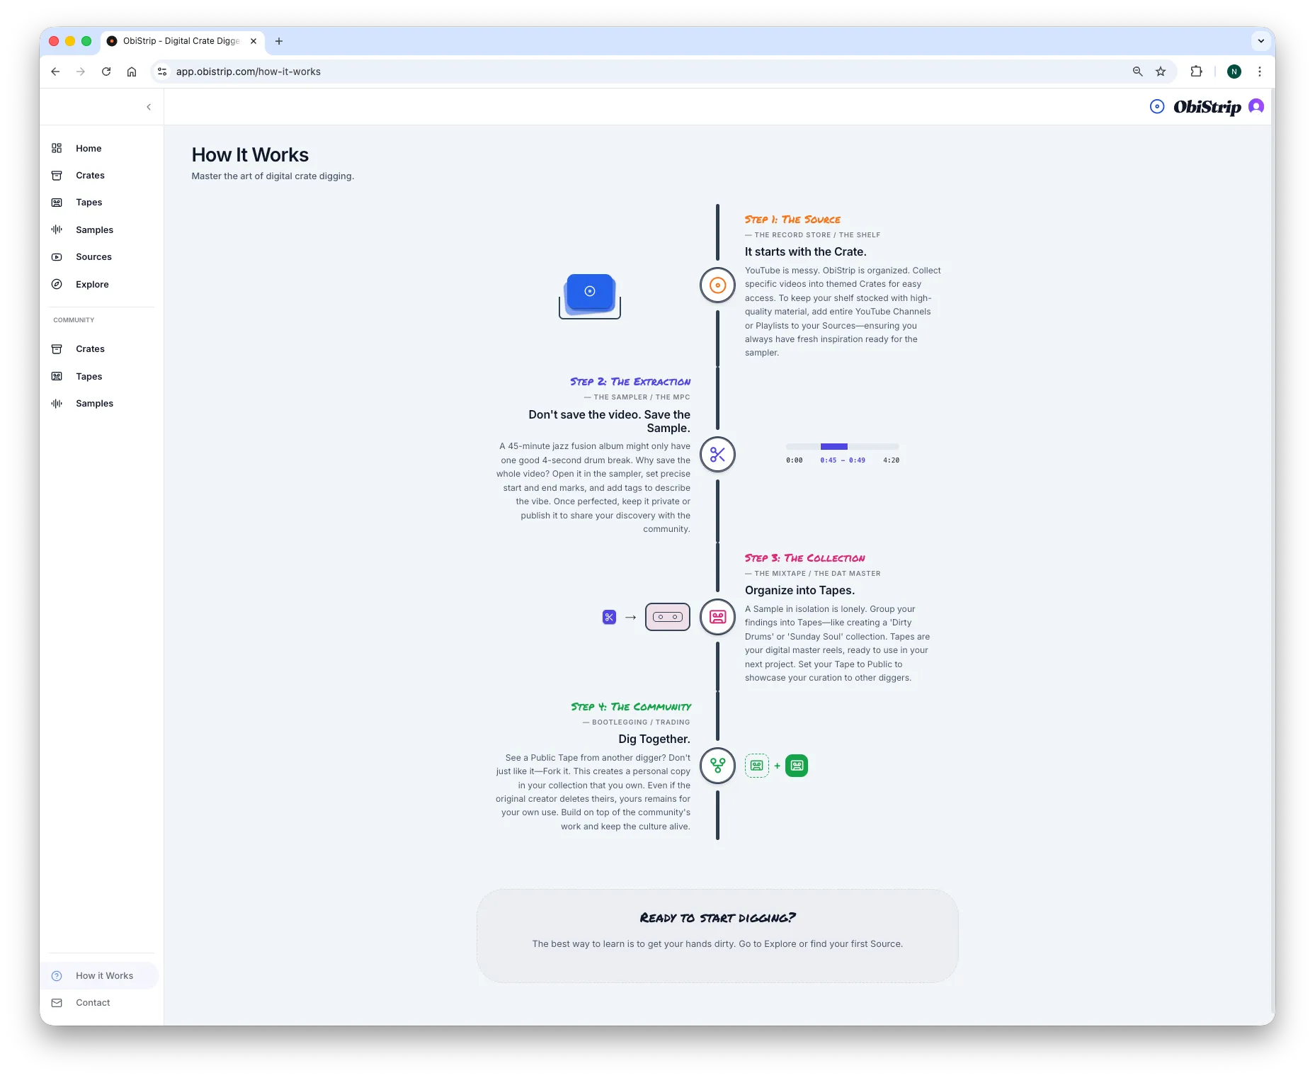Image resolution: width=1315 pixels, height=1078 pixels.
Task: Open Chrome's three-dot menu
Action: pos(1260,72)
